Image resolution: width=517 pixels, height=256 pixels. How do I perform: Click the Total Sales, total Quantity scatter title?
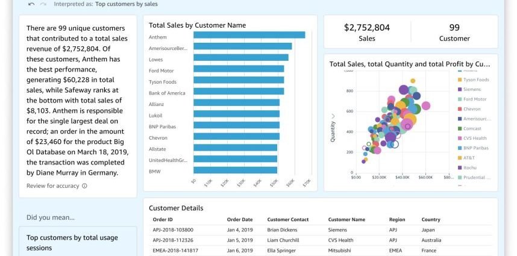click(410, 64)
